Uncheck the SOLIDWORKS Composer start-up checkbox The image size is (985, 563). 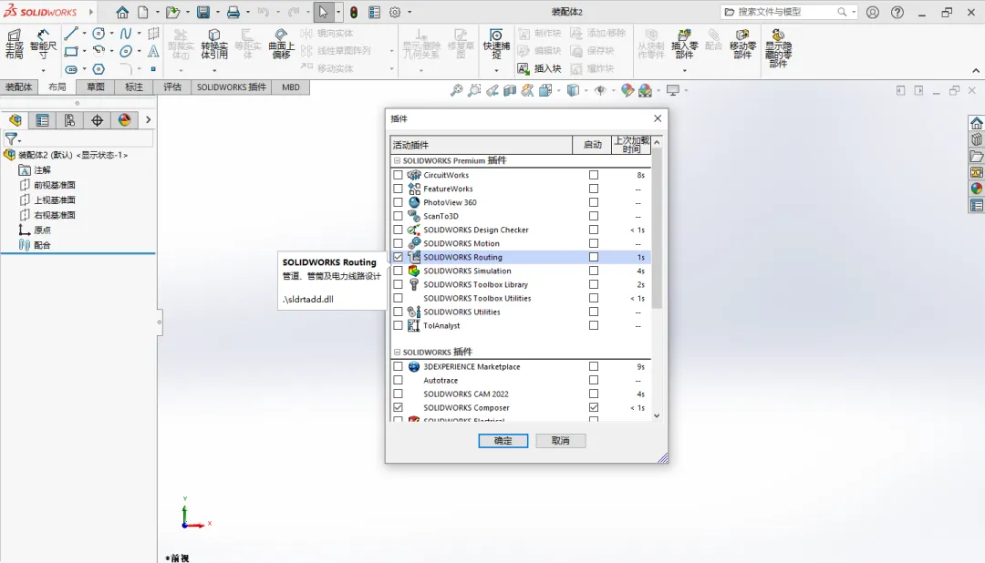(x=594, y=407)
